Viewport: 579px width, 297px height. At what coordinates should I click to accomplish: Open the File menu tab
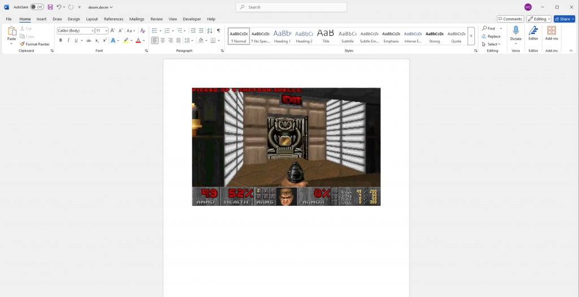(x=9, y=19)
